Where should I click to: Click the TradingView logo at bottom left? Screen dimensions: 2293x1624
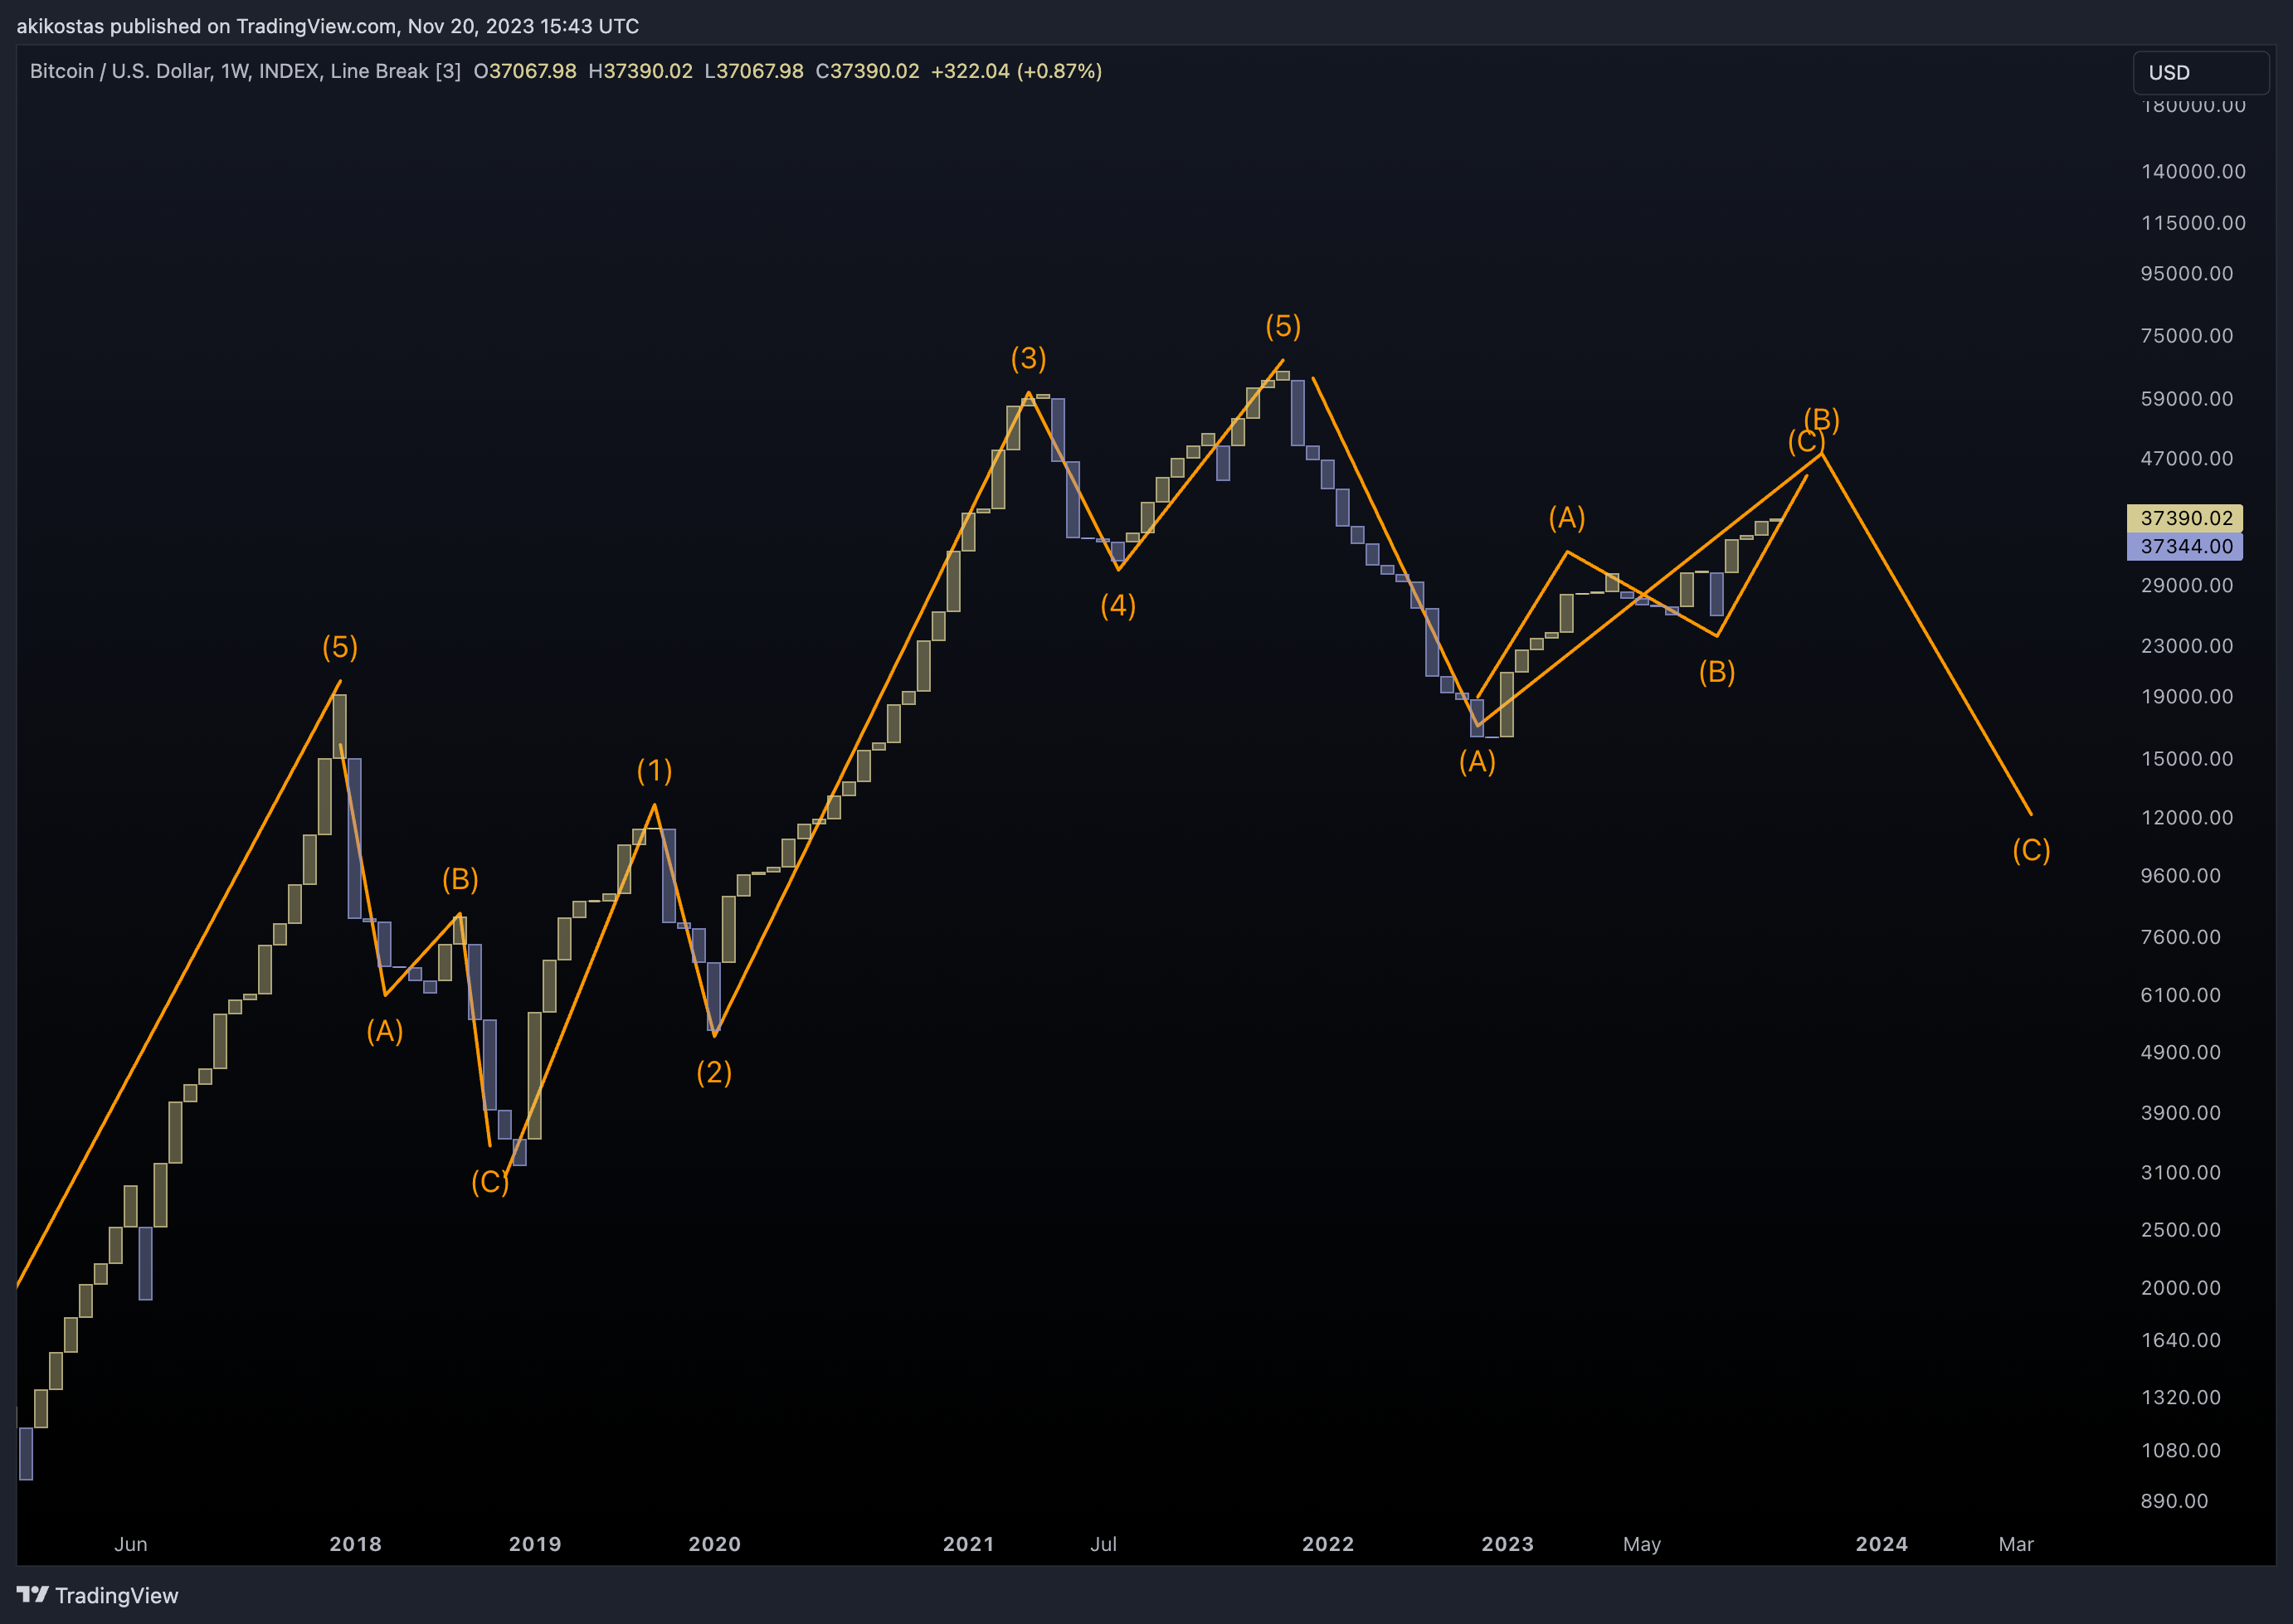point(97,1595)
